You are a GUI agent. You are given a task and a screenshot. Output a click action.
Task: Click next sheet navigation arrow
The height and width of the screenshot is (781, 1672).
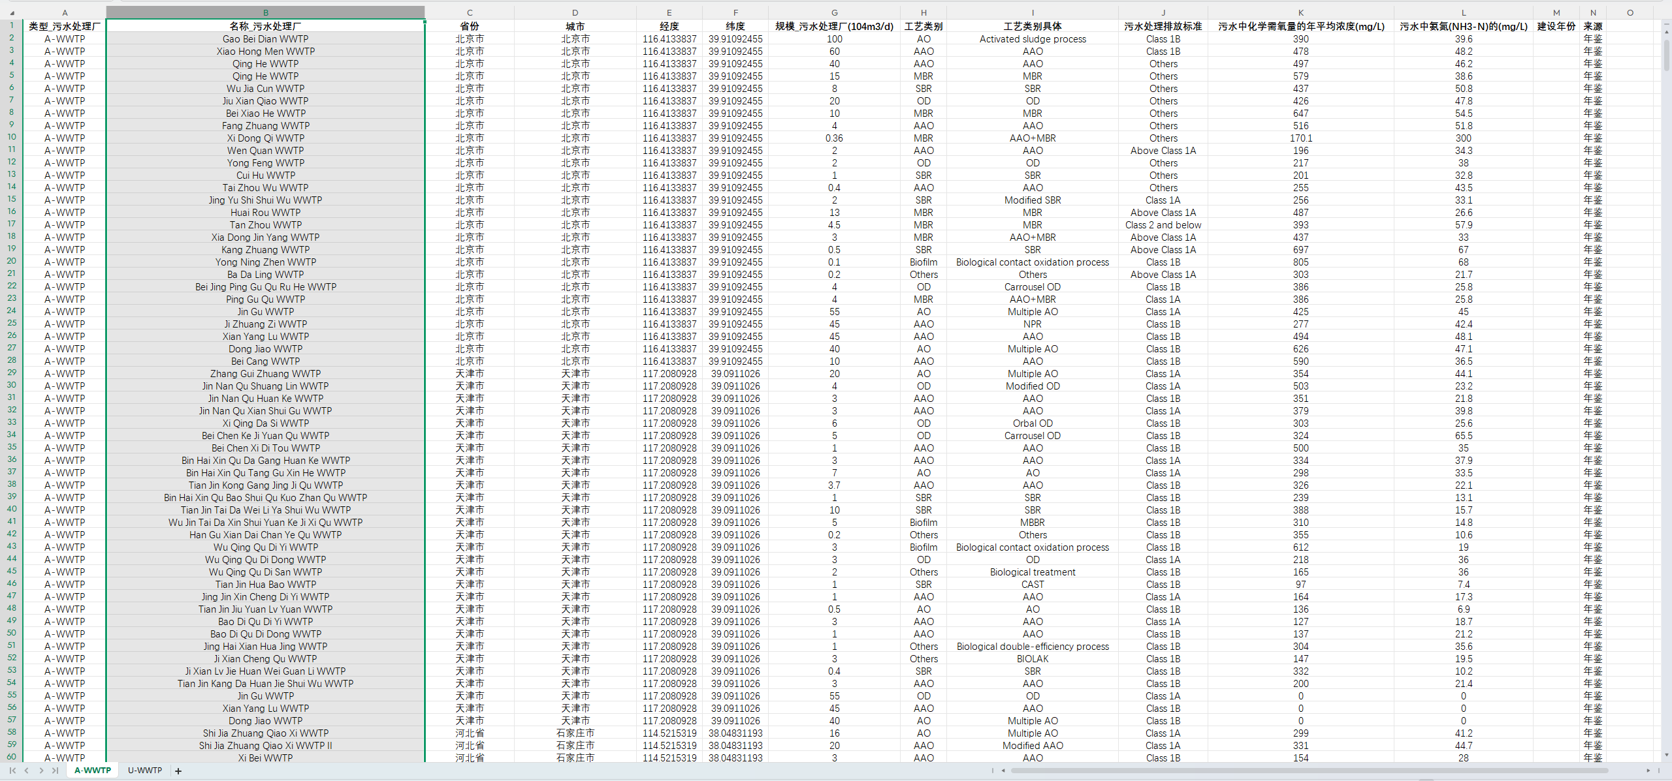[x=41, y=771]
